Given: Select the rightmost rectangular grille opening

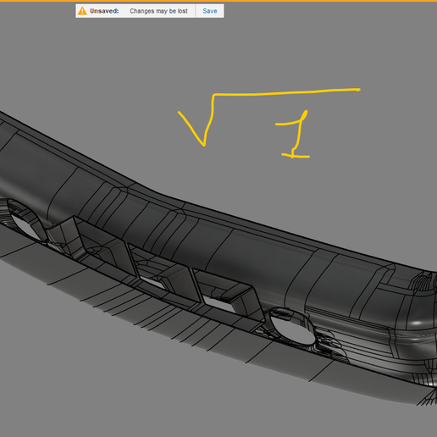Looking at the screenshot, I should (x=229, y=294).
